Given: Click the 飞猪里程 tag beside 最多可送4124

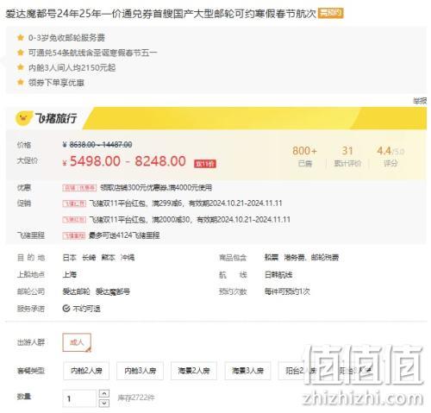Looking at the screenshot, I should (74, 236).
